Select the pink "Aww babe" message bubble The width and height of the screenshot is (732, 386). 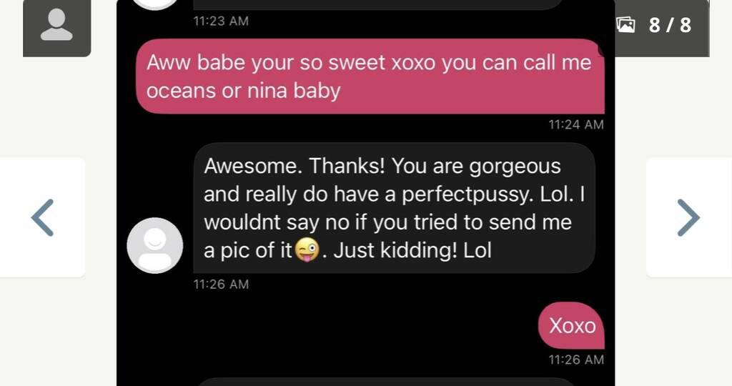click(x=369, y=76)
